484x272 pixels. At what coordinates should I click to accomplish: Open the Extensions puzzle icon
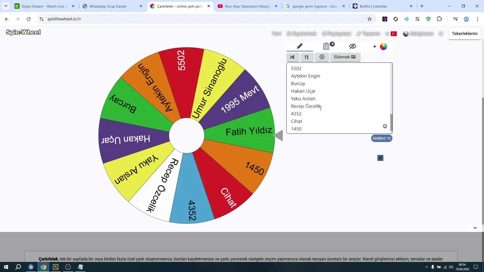439,19
